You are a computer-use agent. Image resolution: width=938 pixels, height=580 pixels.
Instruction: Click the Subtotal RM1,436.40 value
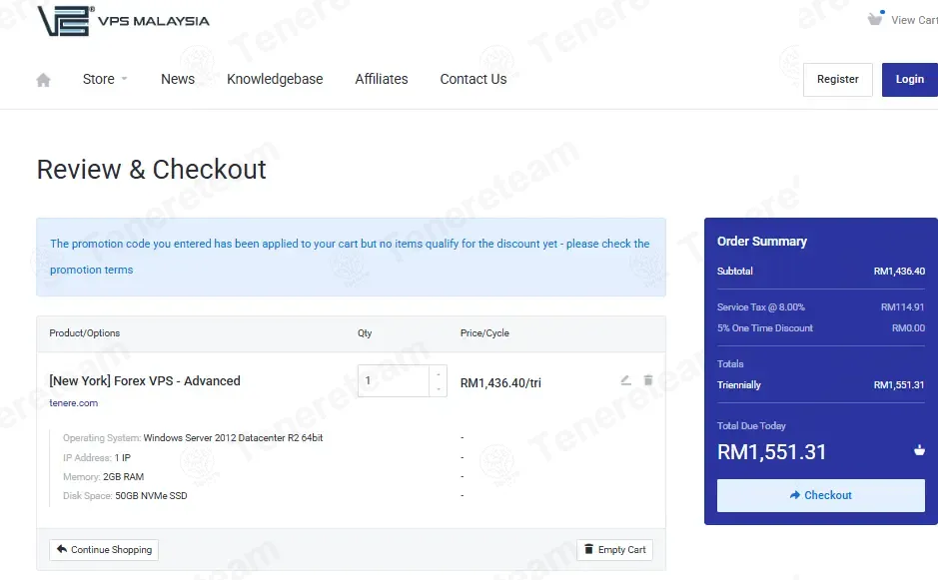[899, 271]
